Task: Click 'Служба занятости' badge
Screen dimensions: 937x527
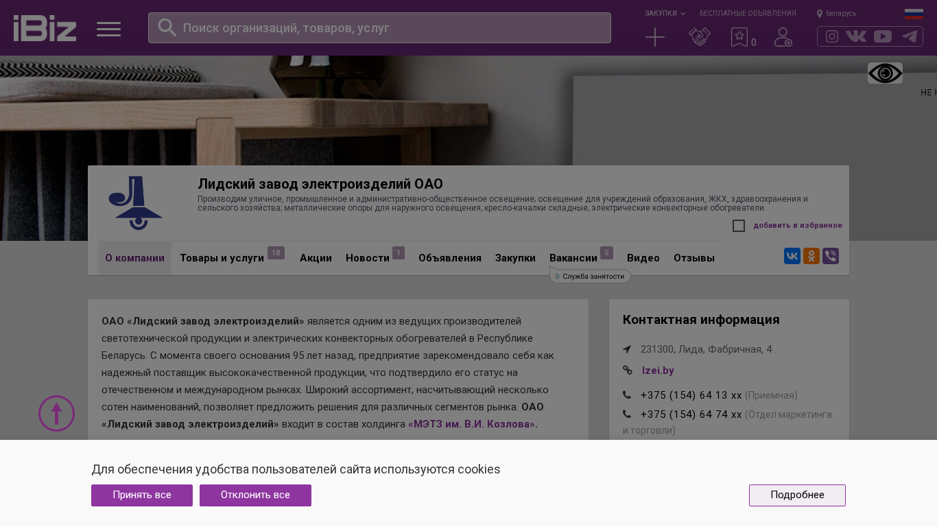Action: [590, 277]
